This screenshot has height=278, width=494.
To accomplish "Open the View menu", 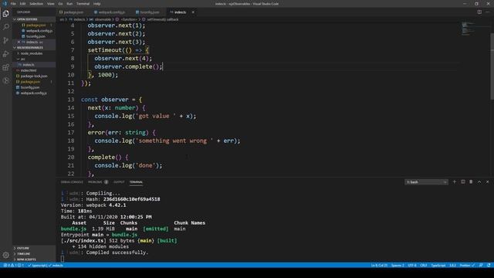I will pos(50,4).
